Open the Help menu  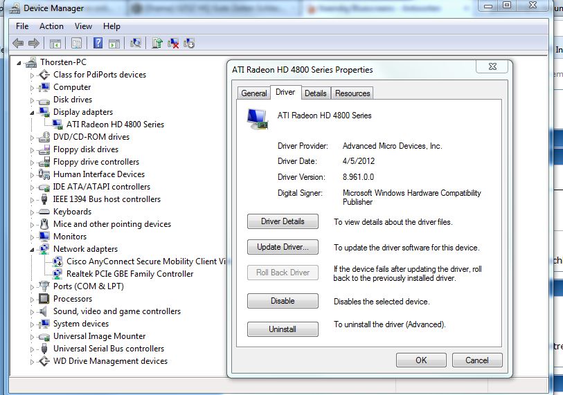click(x=111, y=26)
